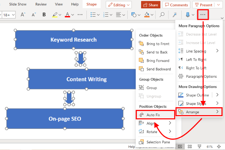This screenshot has height=150, width=225.
Task: Set text direction Right To Left
Action: tap(199, 68)
